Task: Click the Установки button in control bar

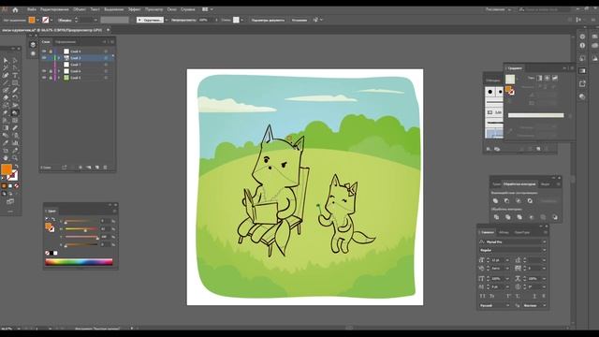Action: [x=299, y=20]
